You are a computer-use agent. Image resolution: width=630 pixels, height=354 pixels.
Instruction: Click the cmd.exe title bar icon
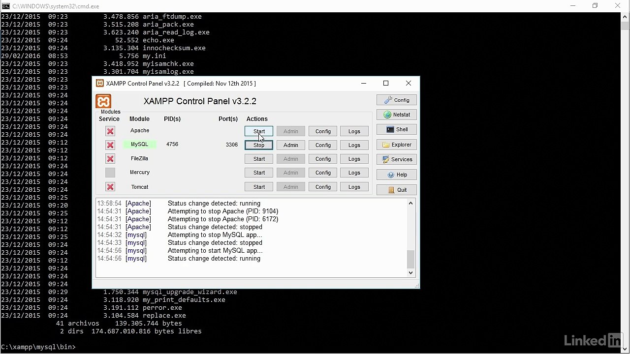tap(5, 6)
